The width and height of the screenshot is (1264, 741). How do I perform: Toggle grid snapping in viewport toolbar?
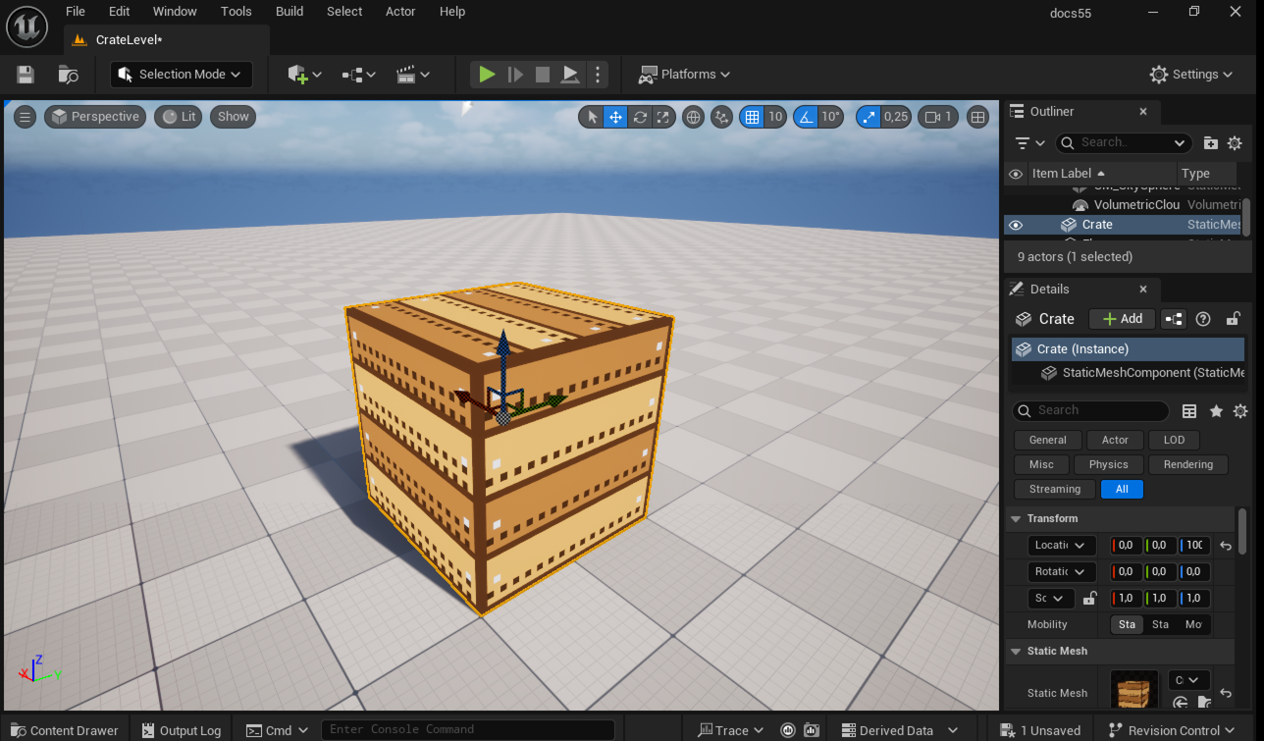click(752, 117)
